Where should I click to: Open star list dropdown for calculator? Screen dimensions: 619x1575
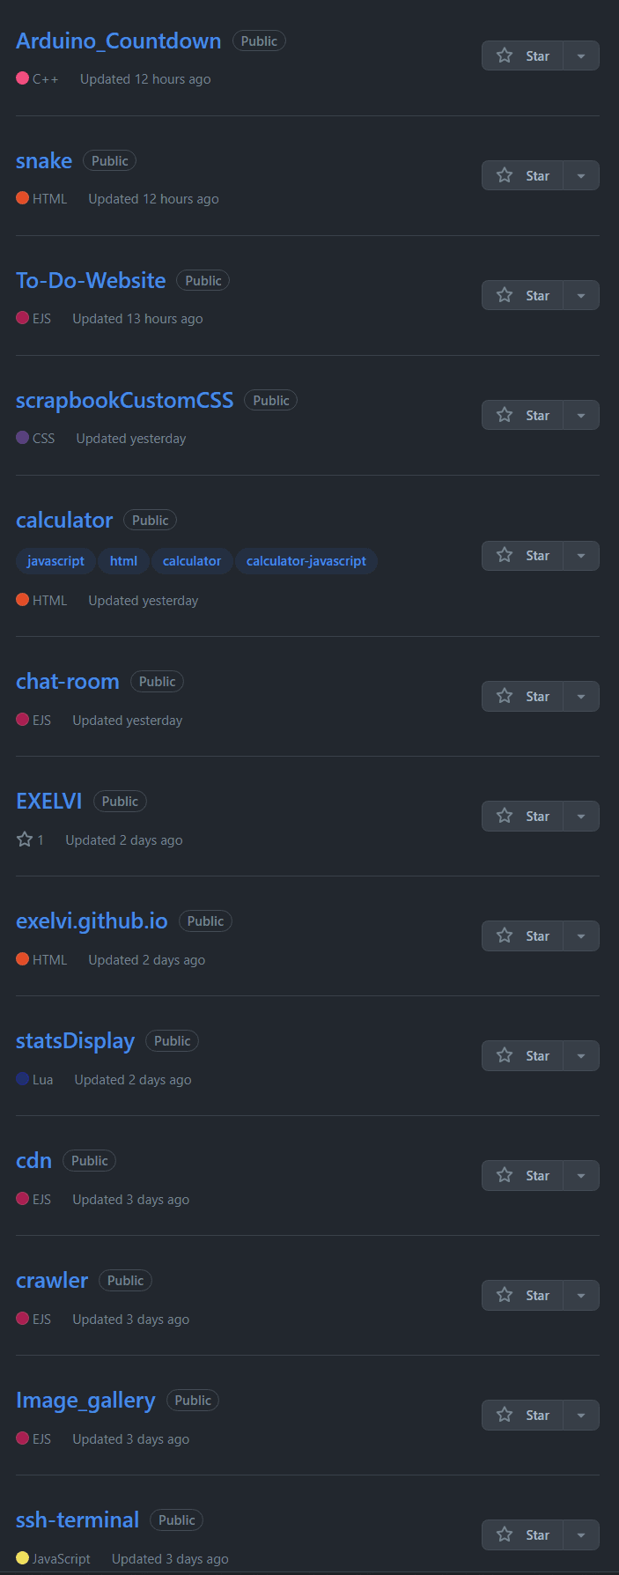click(581, 556)
